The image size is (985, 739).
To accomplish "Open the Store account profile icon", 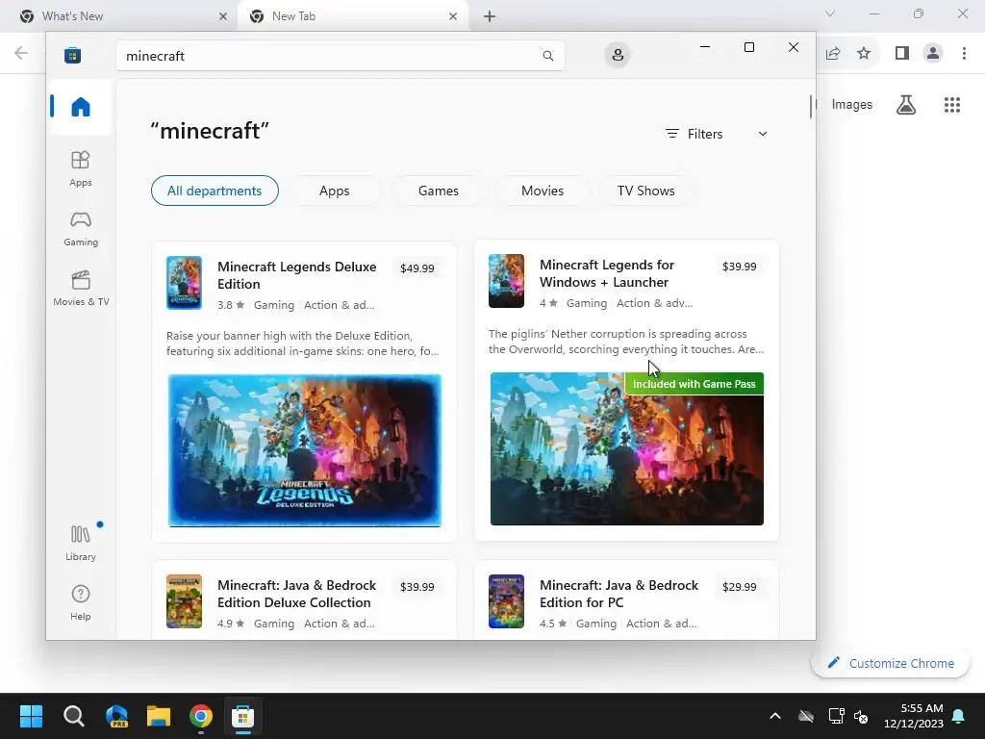I will 618,55.
